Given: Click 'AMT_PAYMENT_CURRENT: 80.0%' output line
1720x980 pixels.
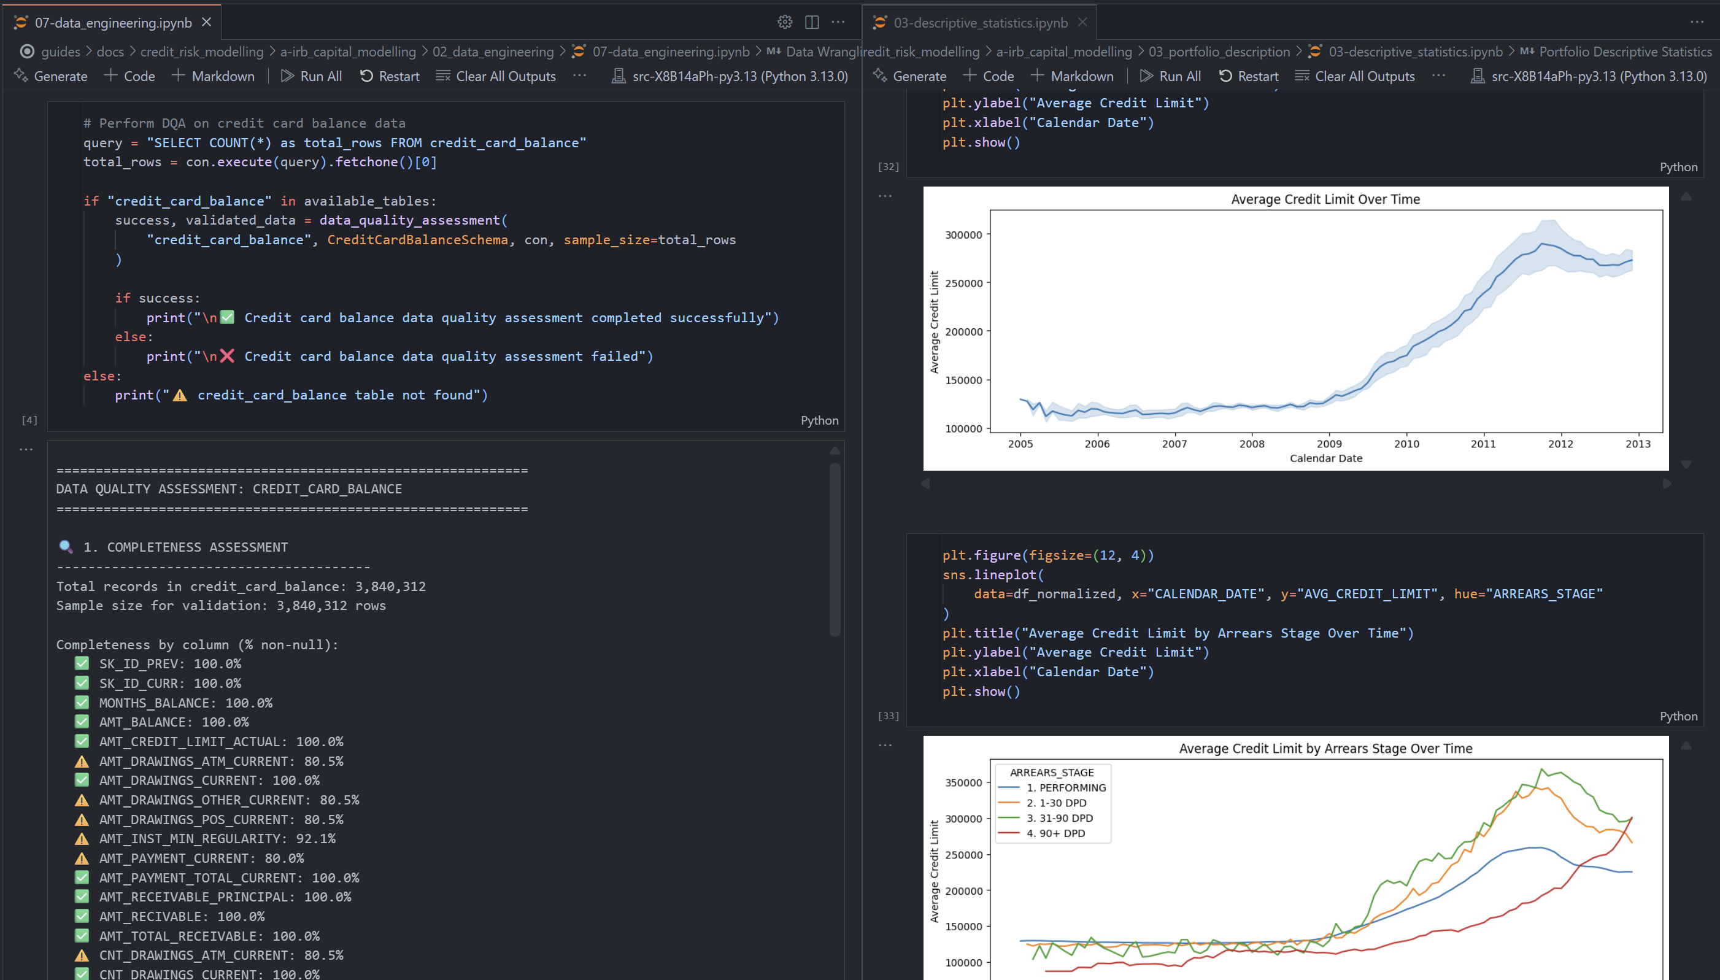Looking at the screenshot, I should [189, 858].
